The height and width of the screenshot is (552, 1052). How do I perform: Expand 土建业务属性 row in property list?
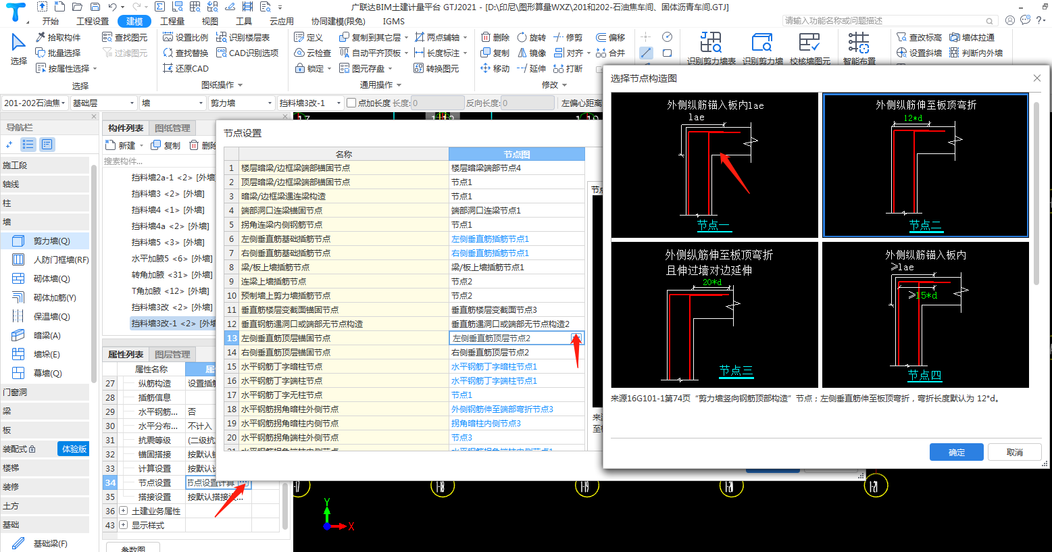tap(123, 511)
